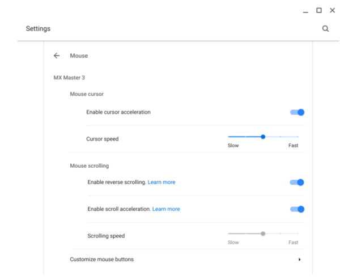340x280 pixels.
Task: Click the Mouse page heading
Action: point(79,56)
